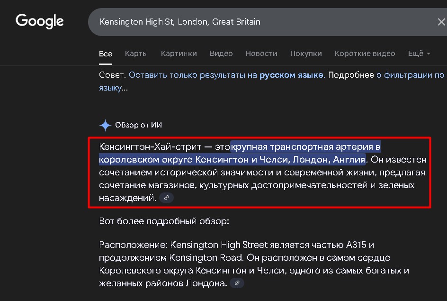Image resolution: width=447 pixels, height=301 pixels.
Task: Open source link icon after районов Лондона
Action: [237, 283]
